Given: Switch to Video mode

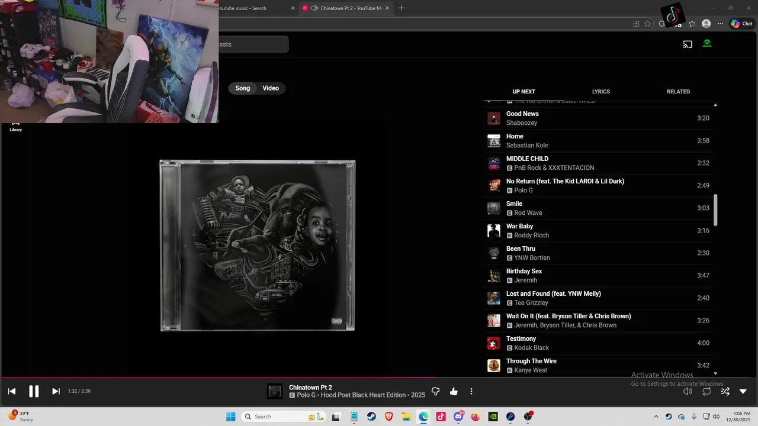Looking at the screenshot, I should [271, 88].
